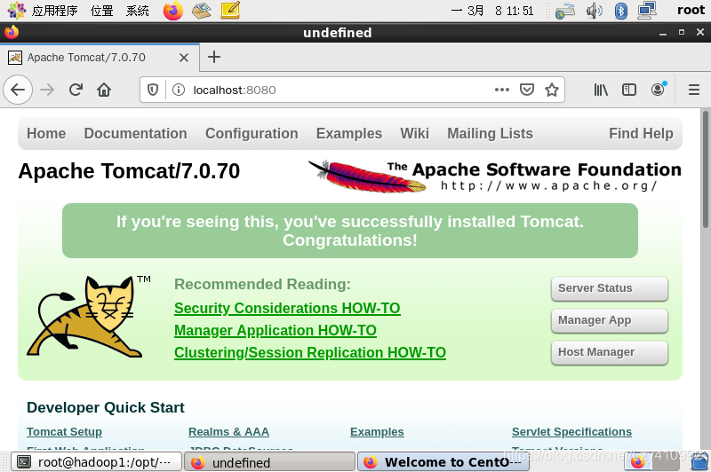Open the notes launcher in top panel
Image resolution: width=711 pixels, height=472 pixels.
pos(230,11)
